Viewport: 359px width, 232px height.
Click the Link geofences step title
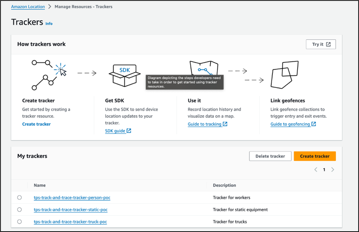tap(287, 100)
